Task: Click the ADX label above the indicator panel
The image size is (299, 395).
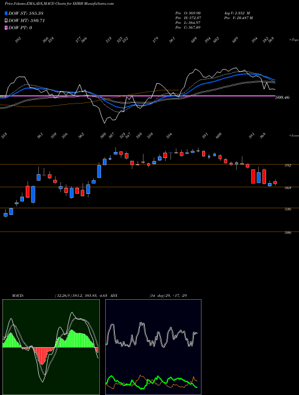Action: (x=114, y=296)
